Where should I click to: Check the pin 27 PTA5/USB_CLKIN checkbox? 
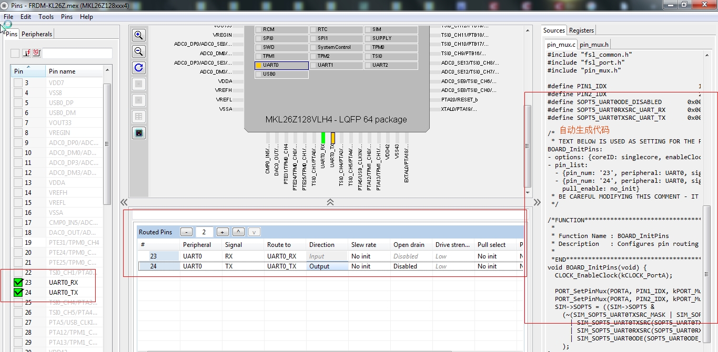click(x=18, y=323)
